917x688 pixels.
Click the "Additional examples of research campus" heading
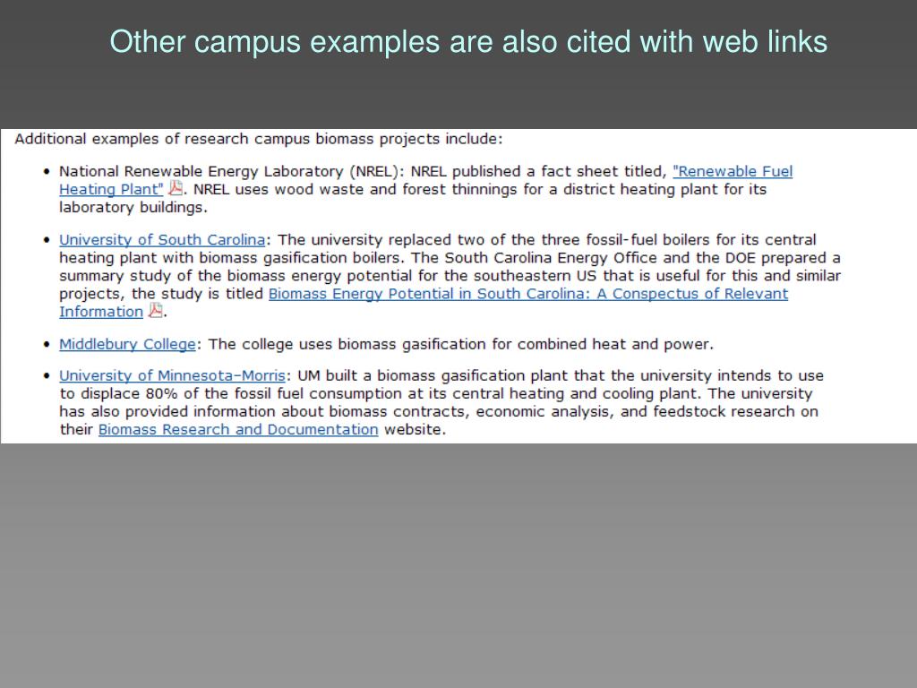tap(259, 139)
